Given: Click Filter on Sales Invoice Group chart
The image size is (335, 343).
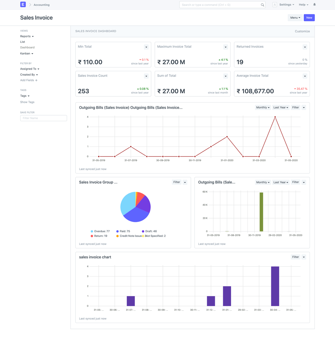Looking at the screenshot, I should click(x=176, y=182).
